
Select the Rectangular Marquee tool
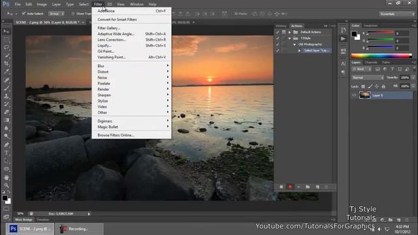point(7,39)
